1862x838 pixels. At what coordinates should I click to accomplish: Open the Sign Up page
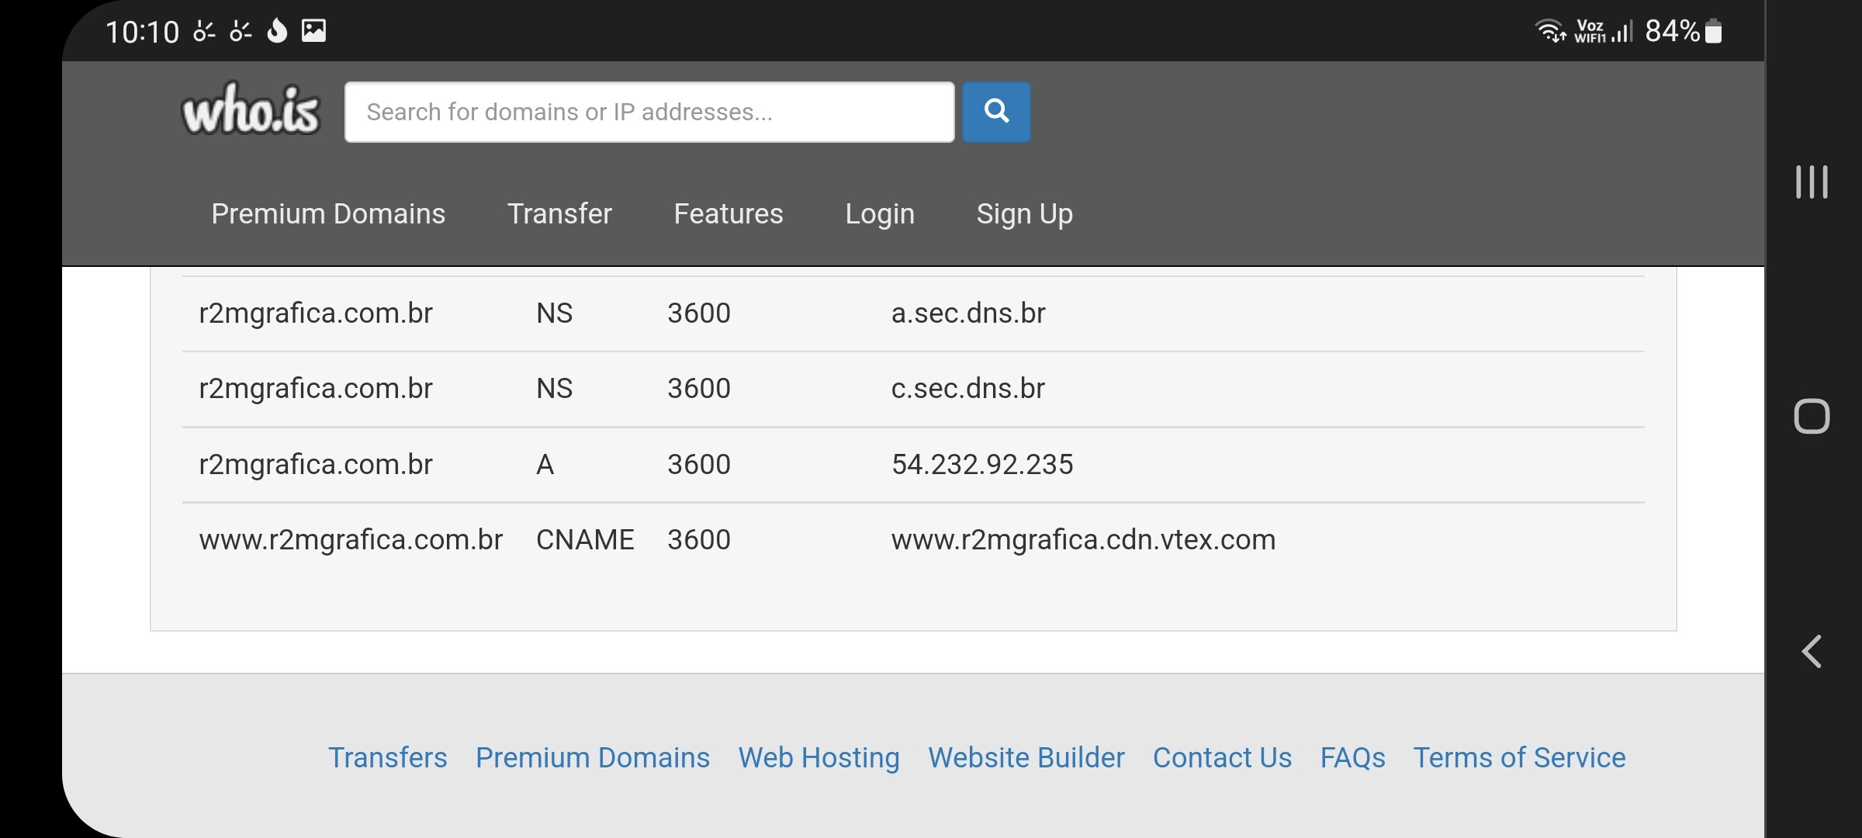1025,214
